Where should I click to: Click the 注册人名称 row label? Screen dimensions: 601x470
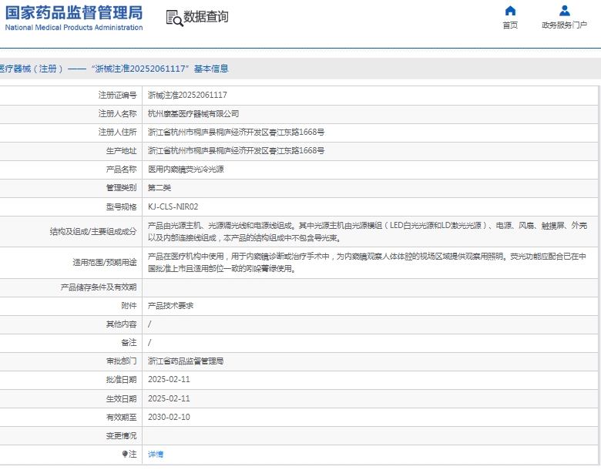(x=117, y=114)
